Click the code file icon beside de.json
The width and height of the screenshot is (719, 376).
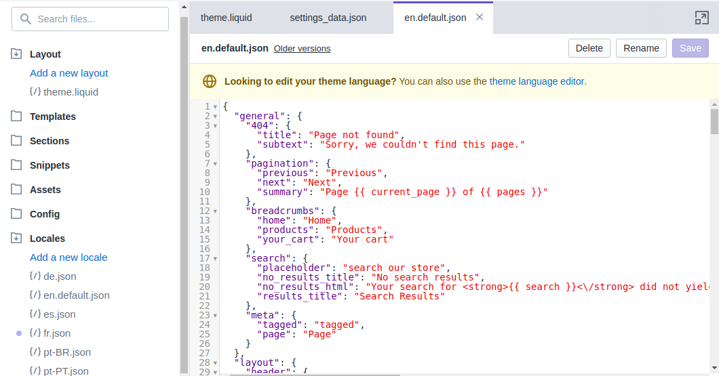click(35, 276)
